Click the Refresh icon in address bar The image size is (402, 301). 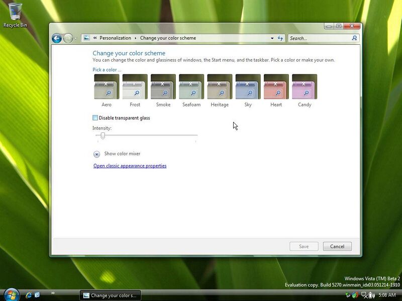(x=280, y=38)
